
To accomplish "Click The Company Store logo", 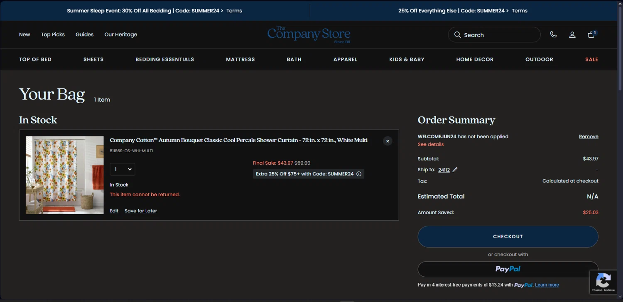I will point(309,35).
